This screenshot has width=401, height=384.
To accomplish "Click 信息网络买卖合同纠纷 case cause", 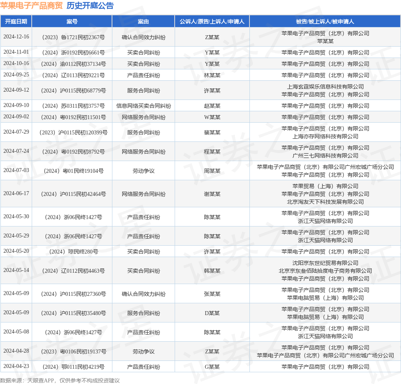I will [143, 106].
